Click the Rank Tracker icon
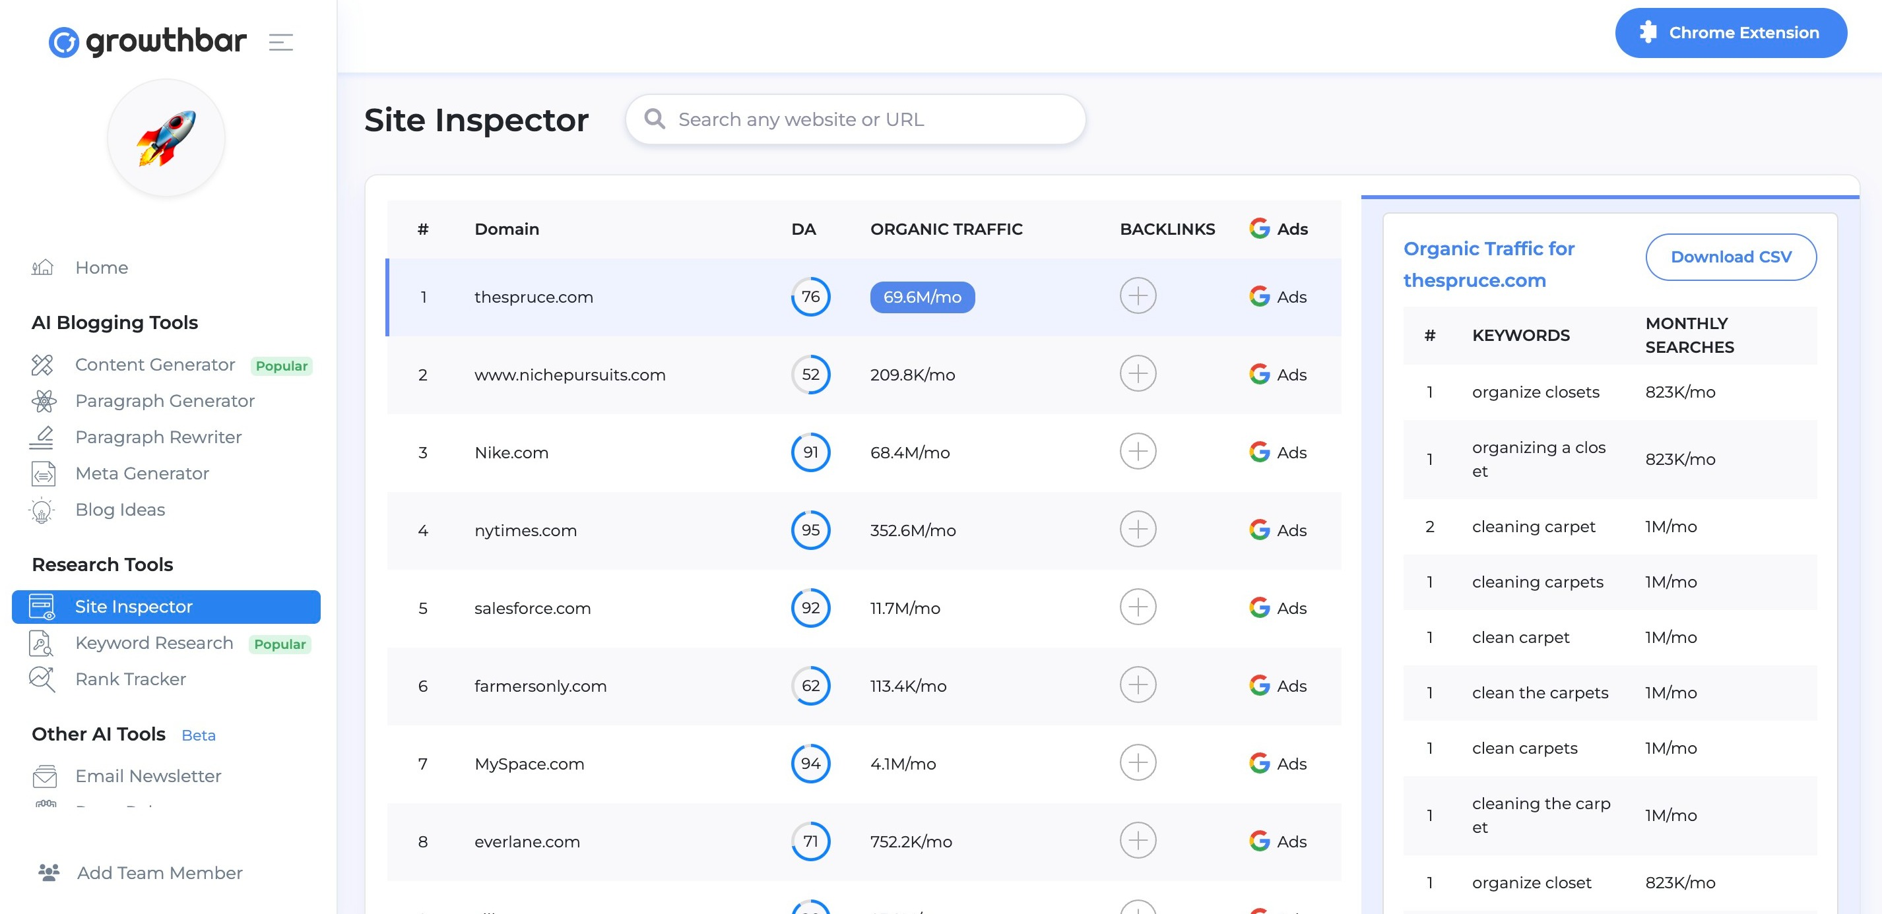Image resolution: width=1882 pixels, height=914 pixels. (x=42, y=680)
